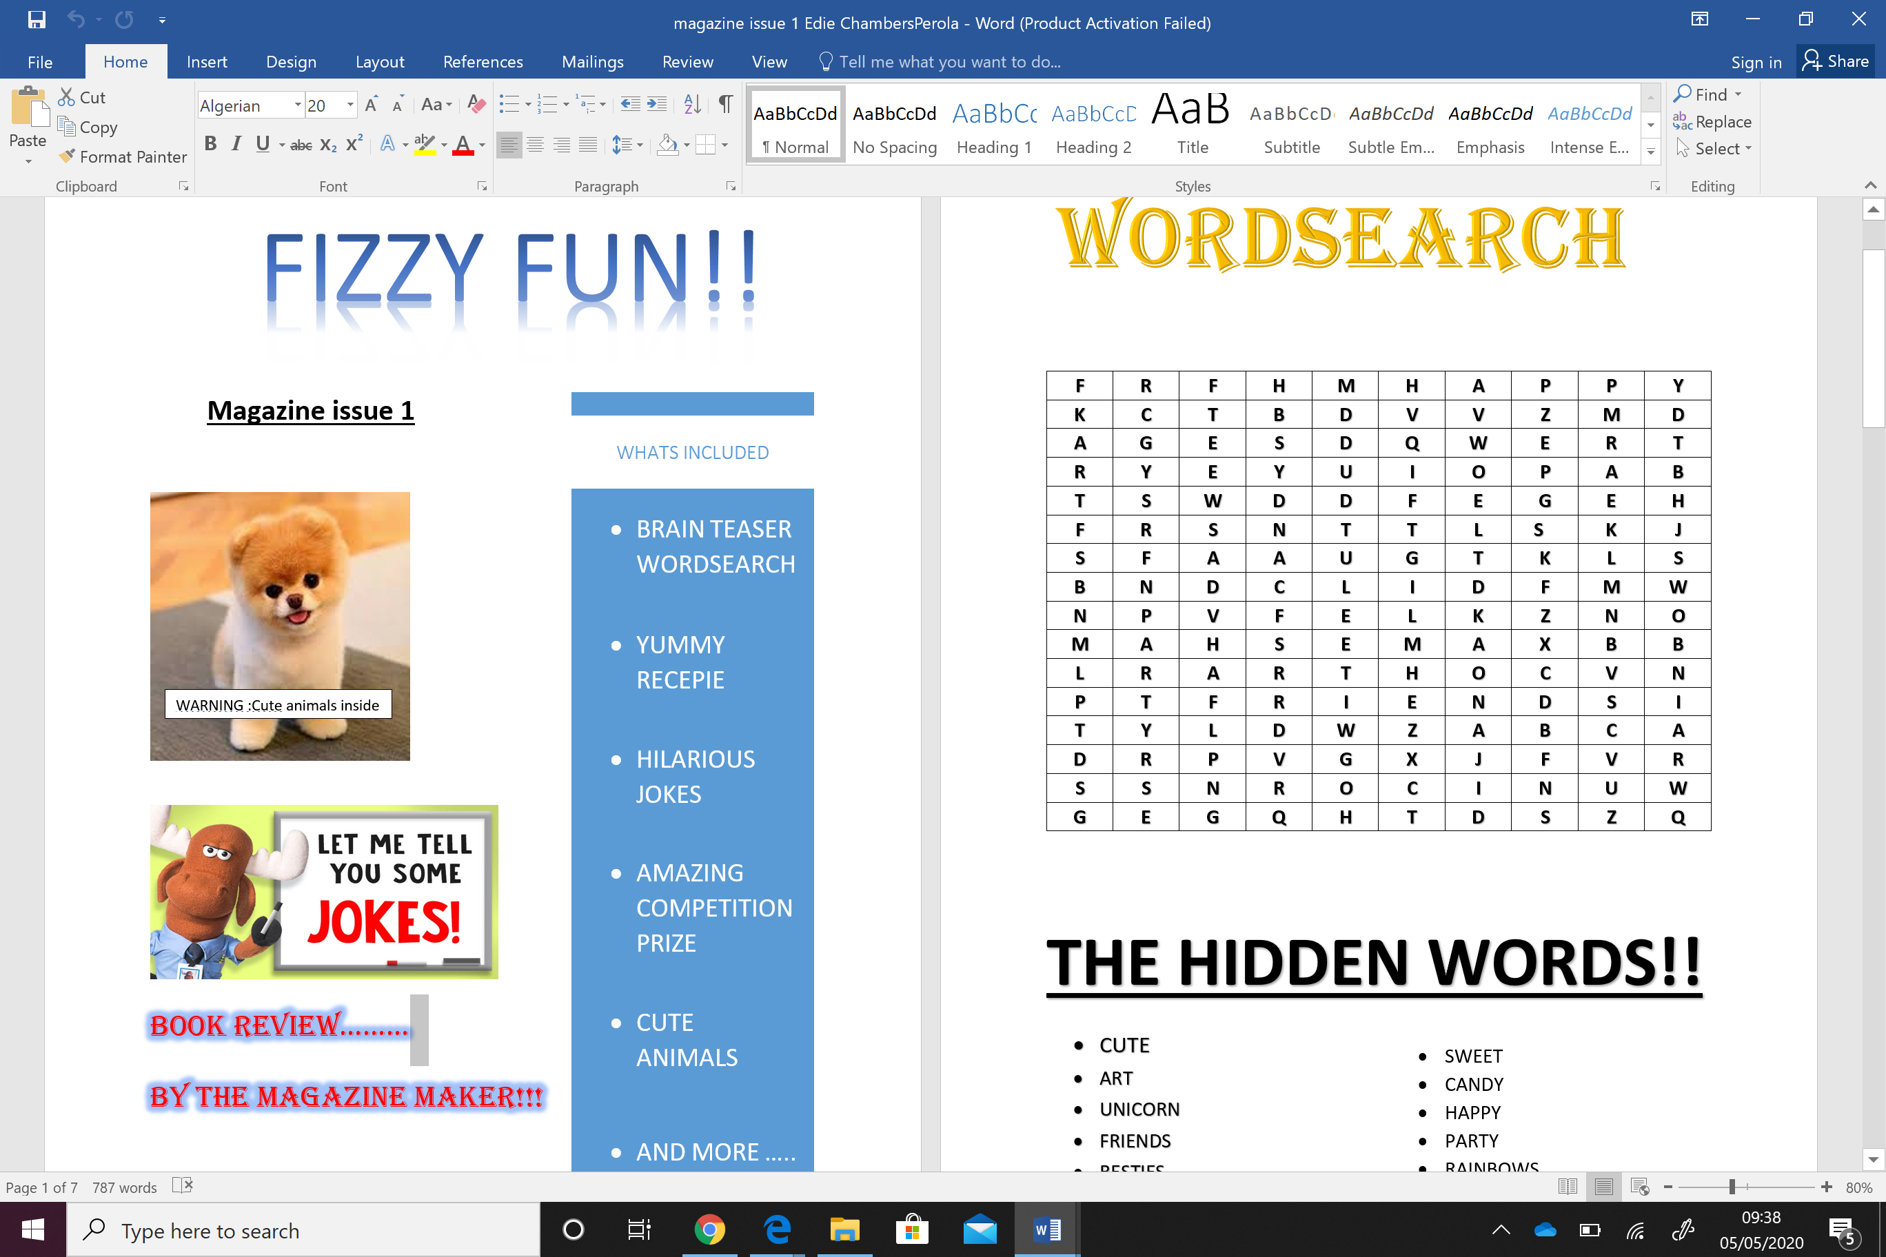Switch to Read Mode view icon
The width and height of the screenshot is (1886, 1257).
click(1567, 1187)
